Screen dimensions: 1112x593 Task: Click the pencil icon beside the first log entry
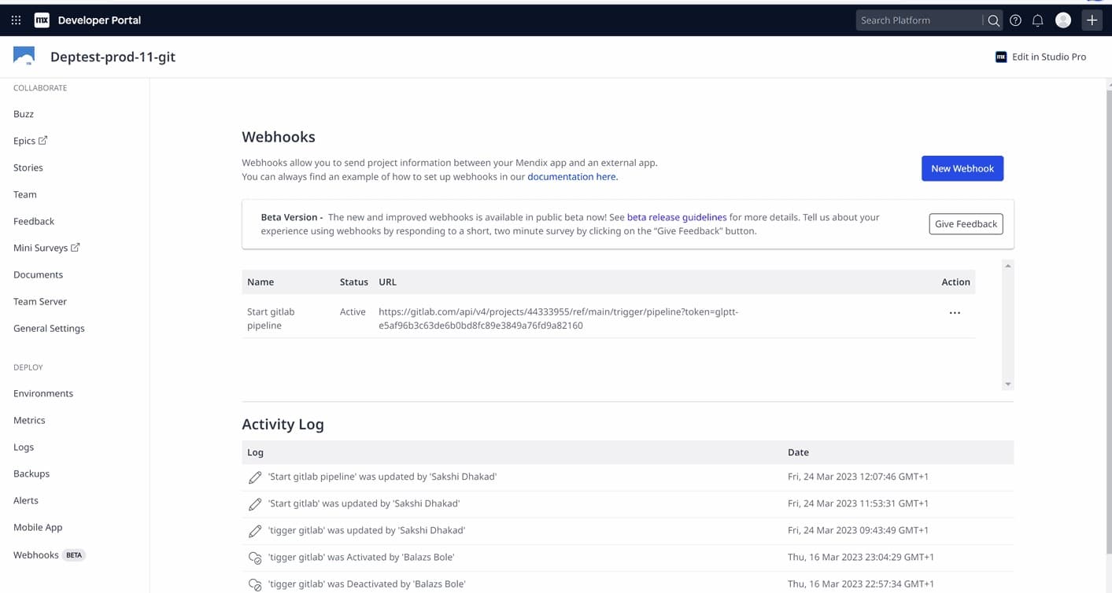coord(254,477)
